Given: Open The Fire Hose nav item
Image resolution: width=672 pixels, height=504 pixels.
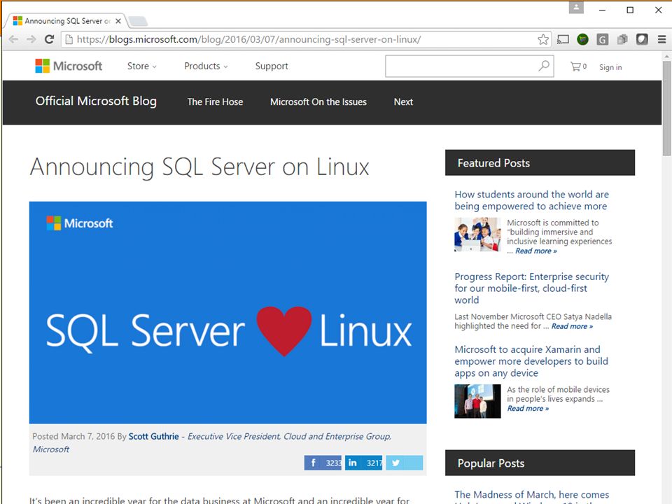Looking at the screenshot, I should click(215, 102).
